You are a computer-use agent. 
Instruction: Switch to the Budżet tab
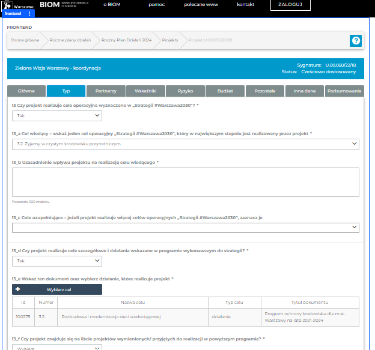pyautogui.click(x=225, y=91)
